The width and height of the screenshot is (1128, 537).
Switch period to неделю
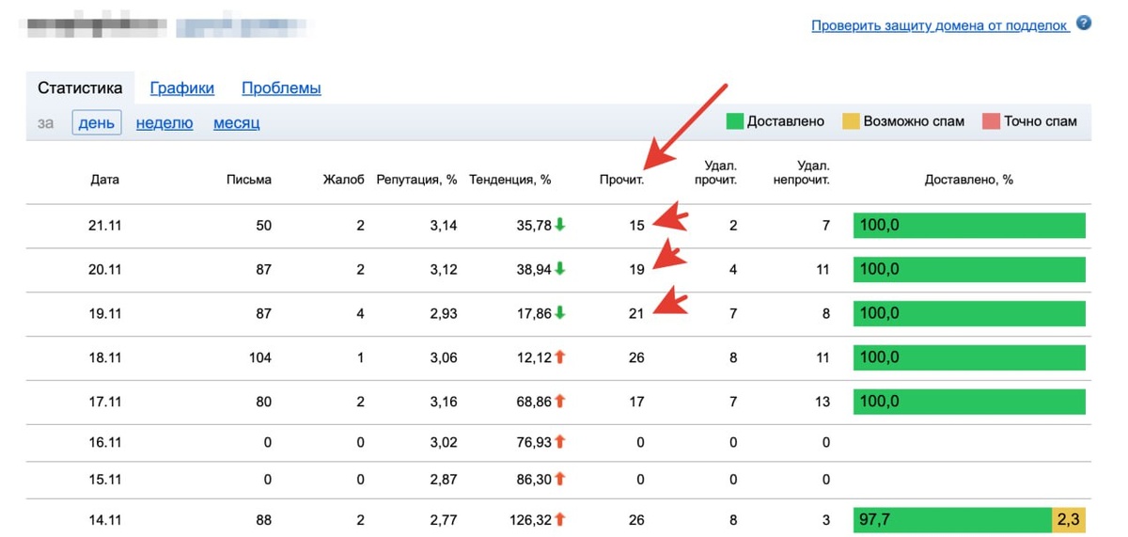(x=164, y=122)
